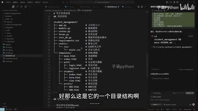This screenshot has width=198, height=111.
Task: Close the README.md tab
Action: coord(118,7)
